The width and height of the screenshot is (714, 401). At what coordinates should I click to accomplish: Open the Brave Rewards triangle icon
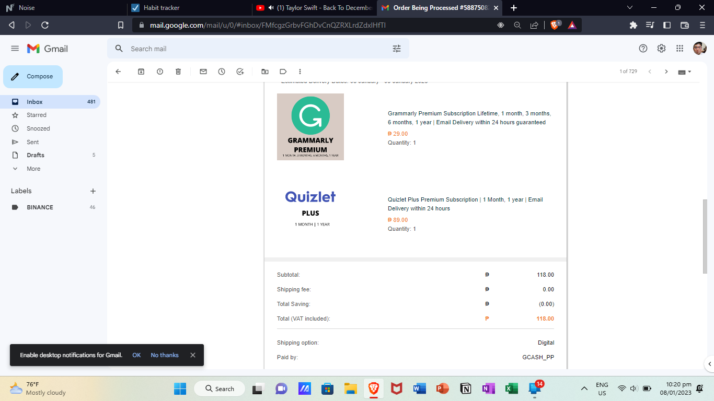click(x=572, y=25)
